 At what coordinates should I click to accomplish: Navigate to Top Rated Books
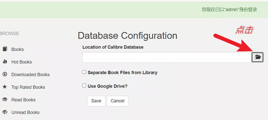28,87
